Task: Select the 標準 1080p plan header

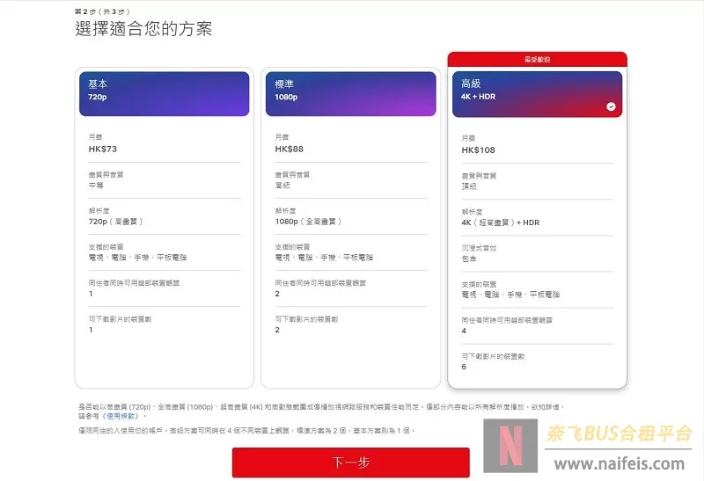Action: tap(350, 94)
